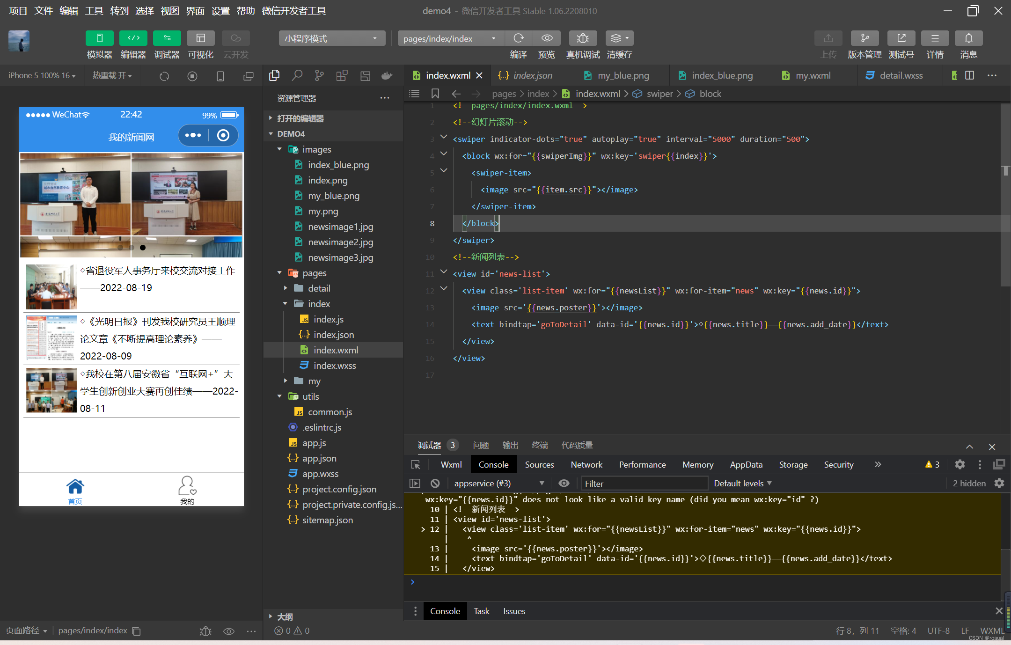Click the split editor icon
Viewport: 1011px width, 645px height.
tap(970, 75)
